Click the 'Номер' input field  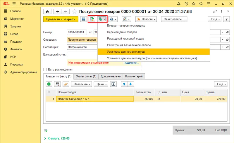76,32
